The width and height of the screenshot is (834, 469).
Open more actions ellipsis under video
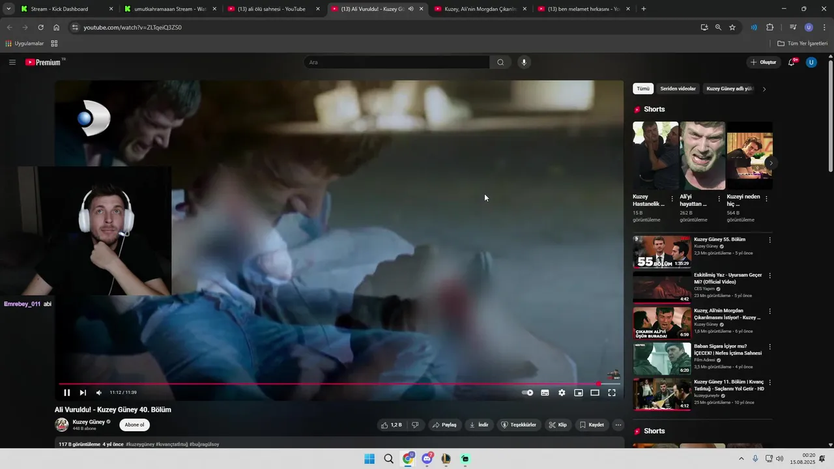pos(618,425)
